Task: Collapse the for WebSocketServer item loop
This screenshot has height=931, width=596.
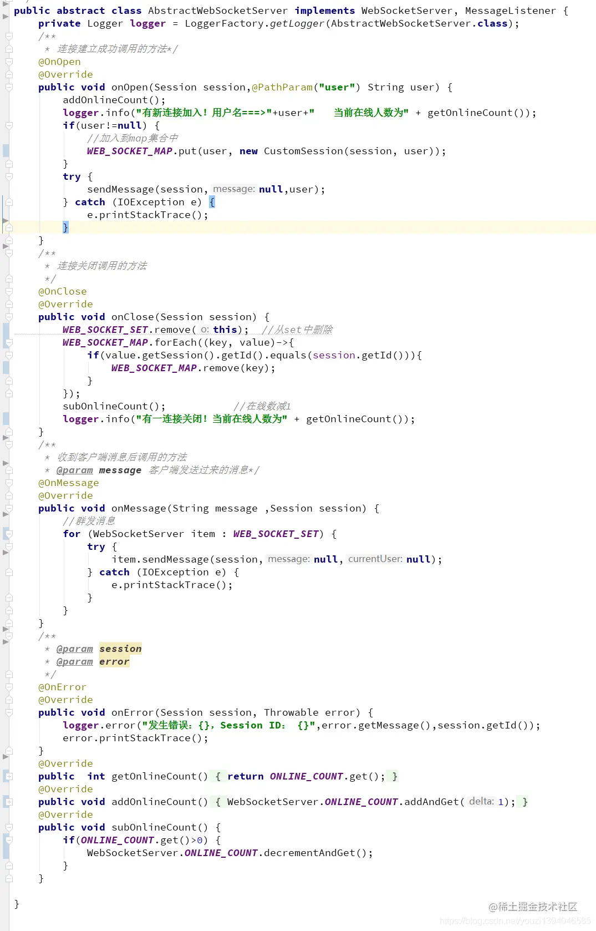Action: 9,534
